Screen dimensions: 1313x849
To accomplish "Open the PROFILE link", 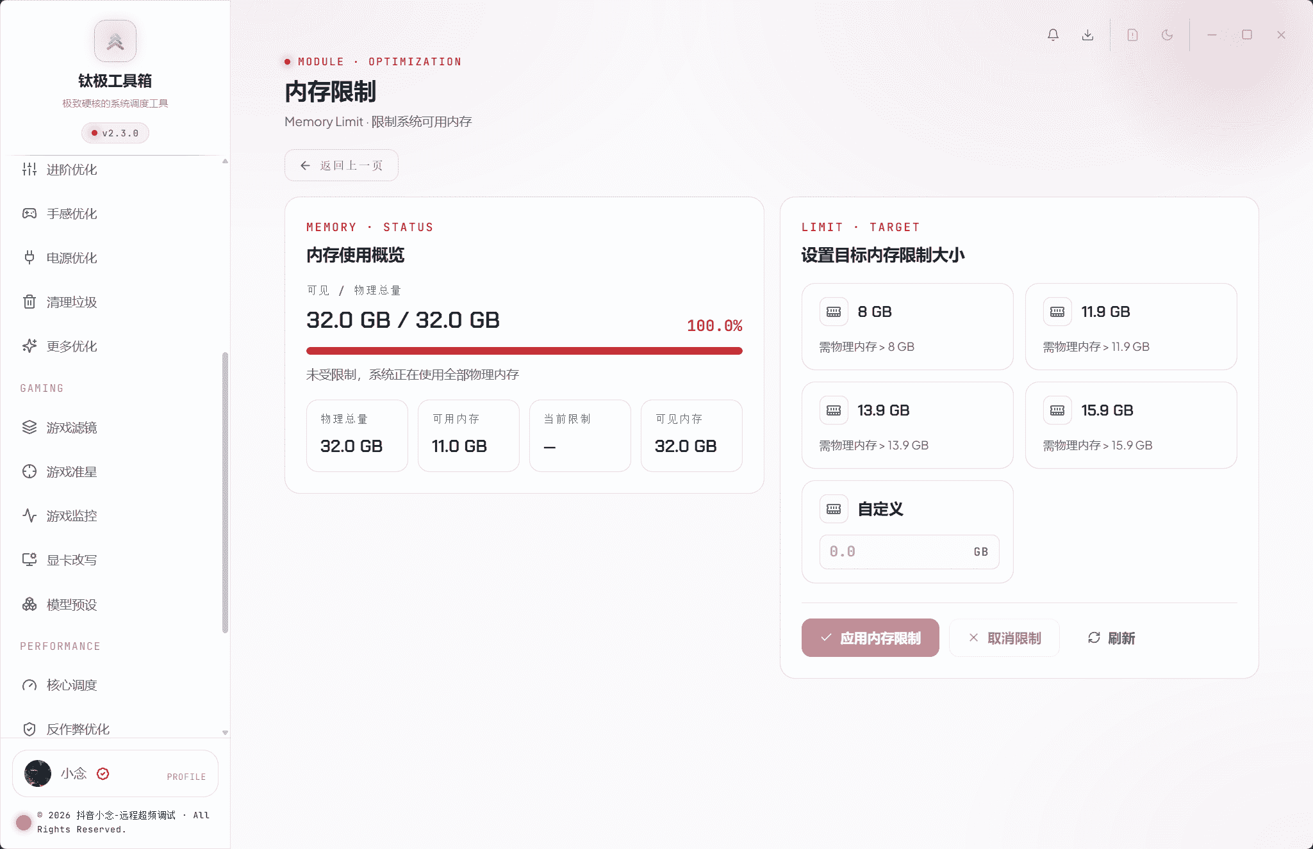I will [186, 777].
